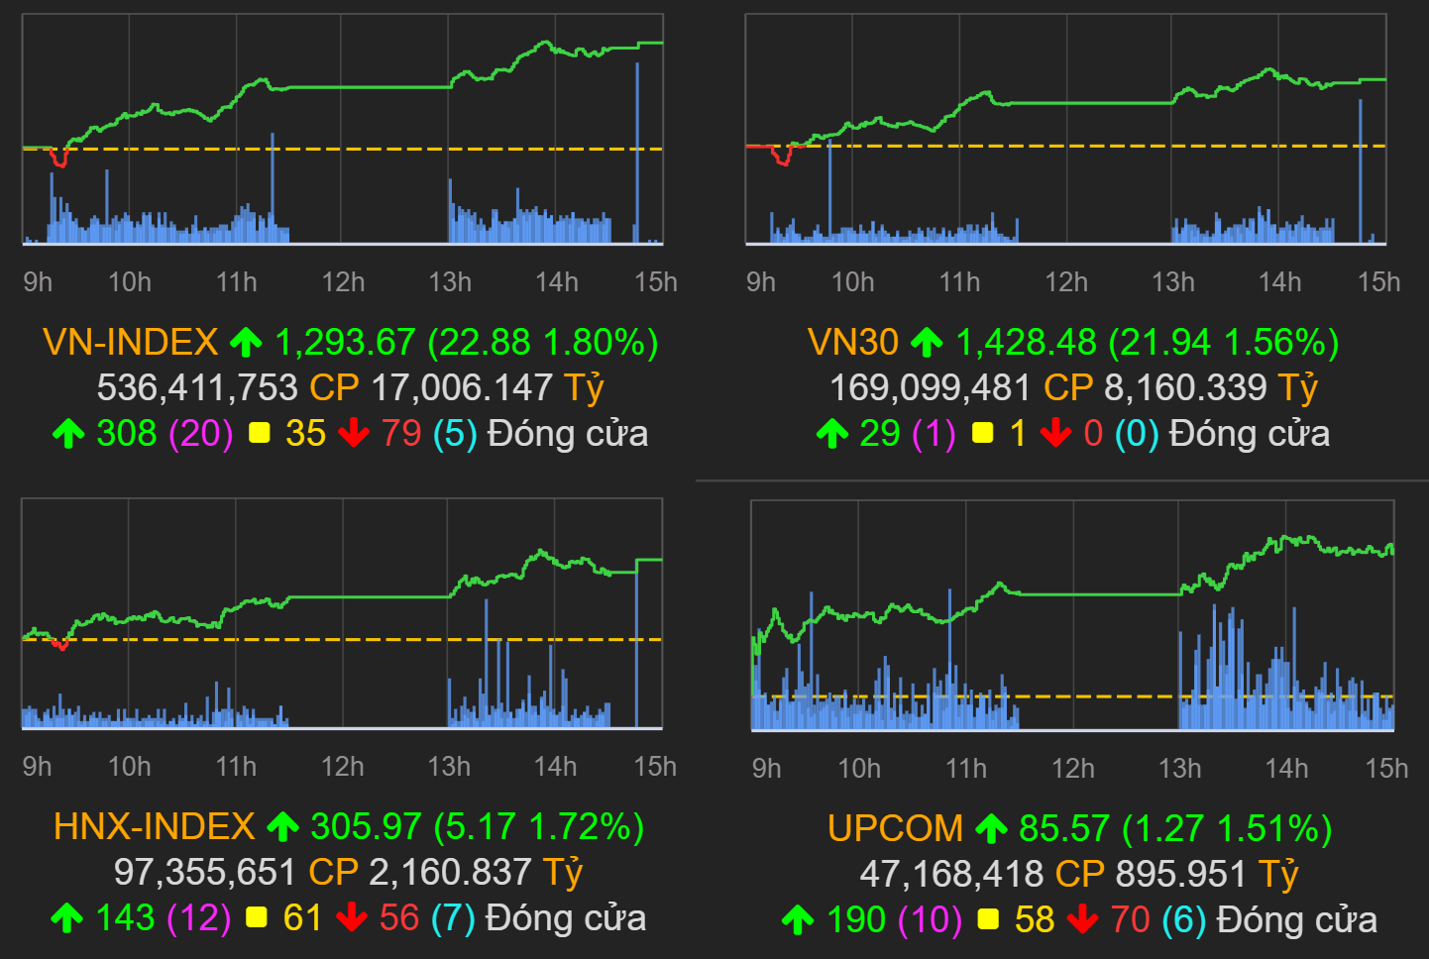Click VN30 turnover 8,160.339
1429x959 pixels.
coord(1186,388)
